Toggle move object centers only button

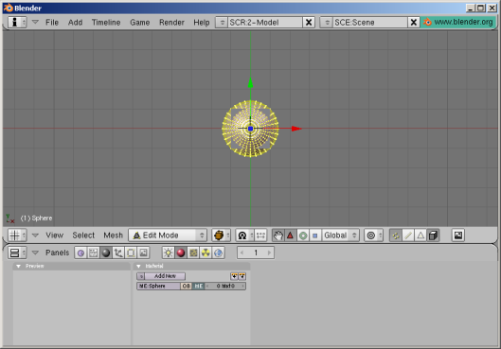coord(260,236)
